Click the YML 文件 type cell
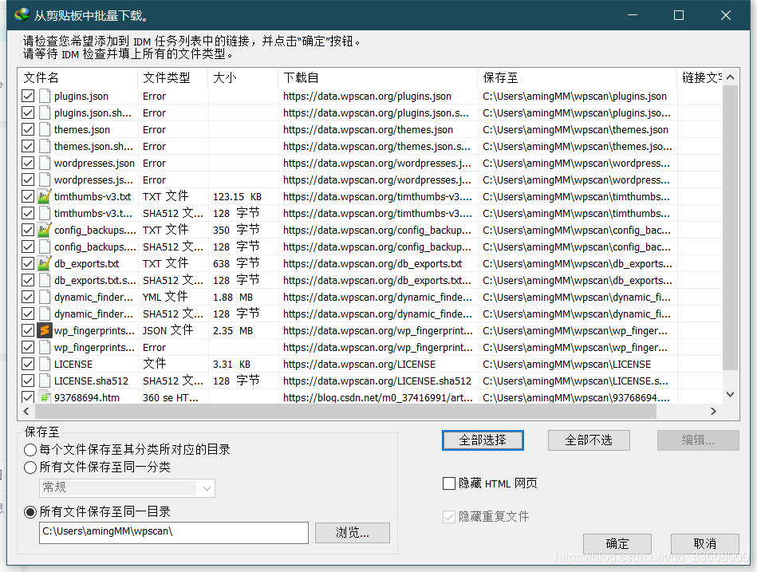Screen dimensions: 757x572 pos(165,297)
